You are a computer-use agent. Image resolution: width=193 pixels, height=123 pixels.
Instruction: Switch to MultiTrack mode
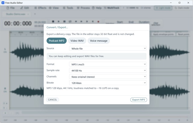[x=112, y=8]
